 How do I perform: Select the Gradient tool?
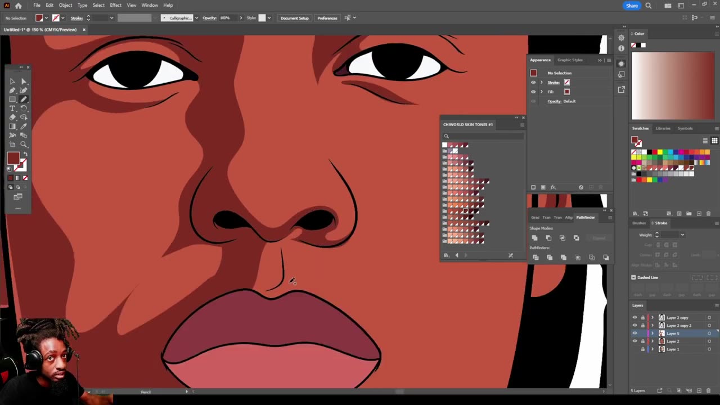12,126
